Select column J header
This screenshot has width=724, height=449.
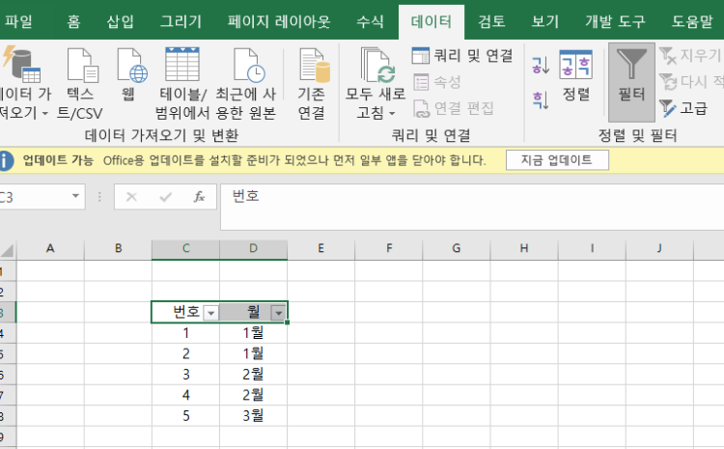pos(659,249)
